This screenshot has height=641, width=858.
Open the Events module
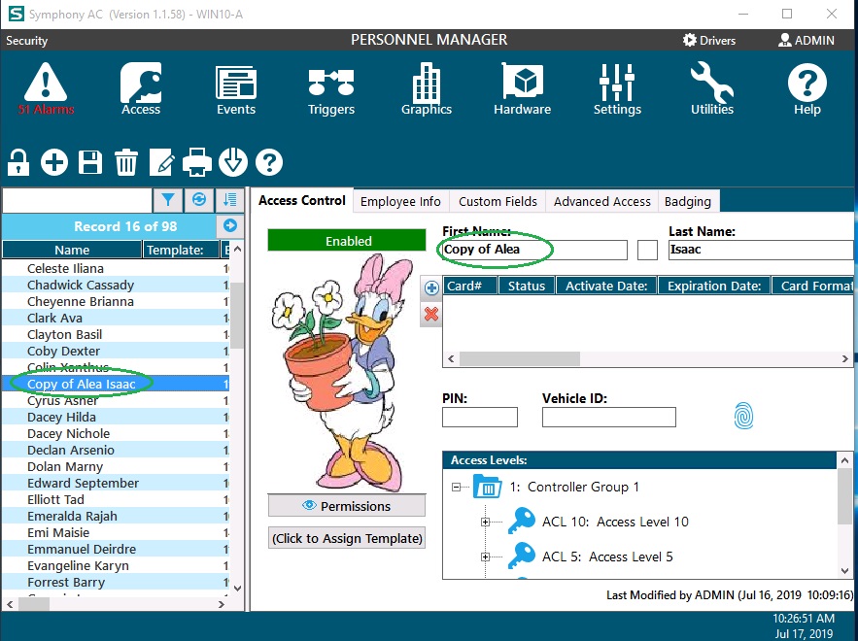click(236, 89)
